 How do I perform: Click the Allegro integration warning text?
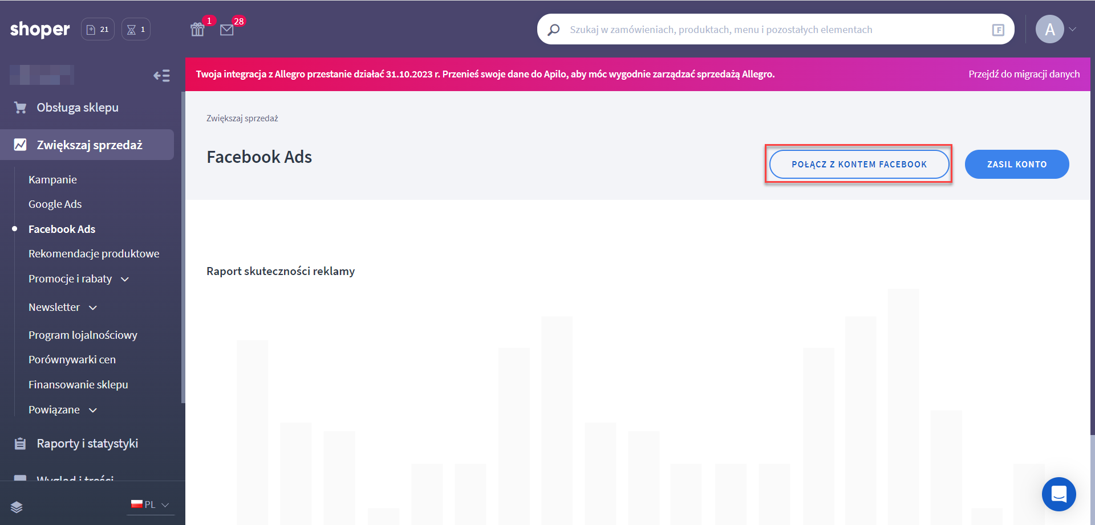[x=485, y=74]
